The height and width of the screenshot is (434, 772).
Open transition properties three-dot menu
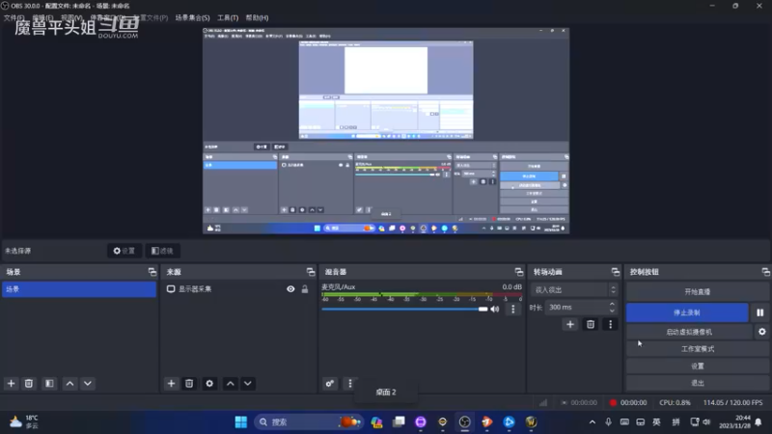click(x=611, y=324)
